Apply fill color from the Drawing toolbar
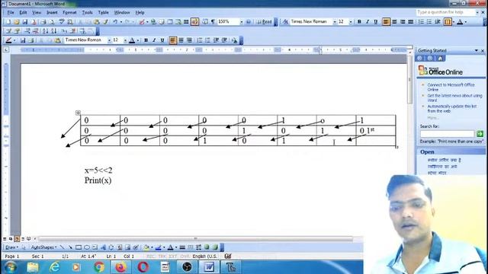 click(146, 247)
